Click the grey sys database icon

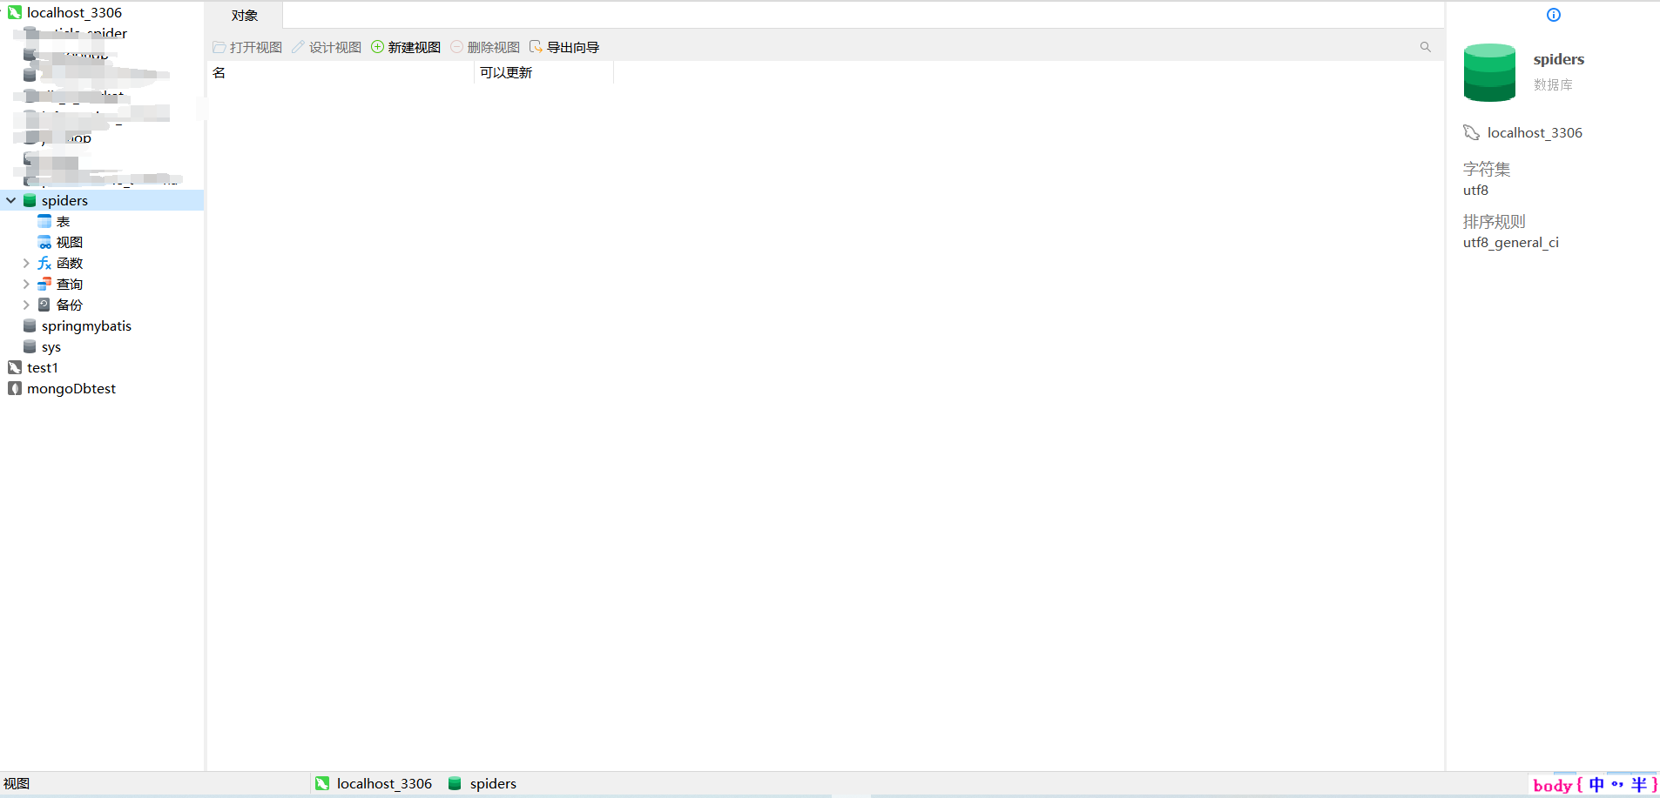[x=30, y=346]
